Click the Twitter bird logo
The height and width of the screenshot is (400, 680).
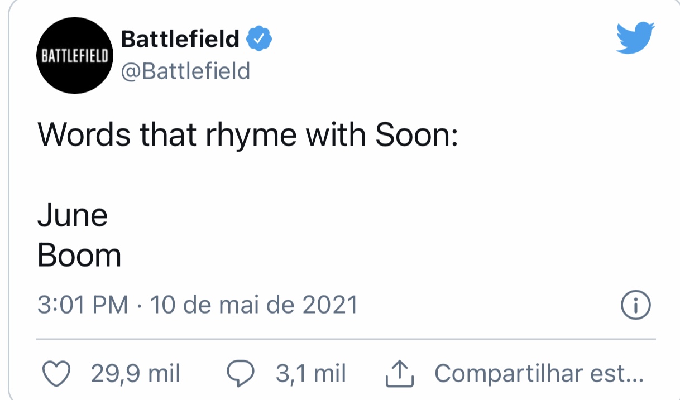[636, 38]
